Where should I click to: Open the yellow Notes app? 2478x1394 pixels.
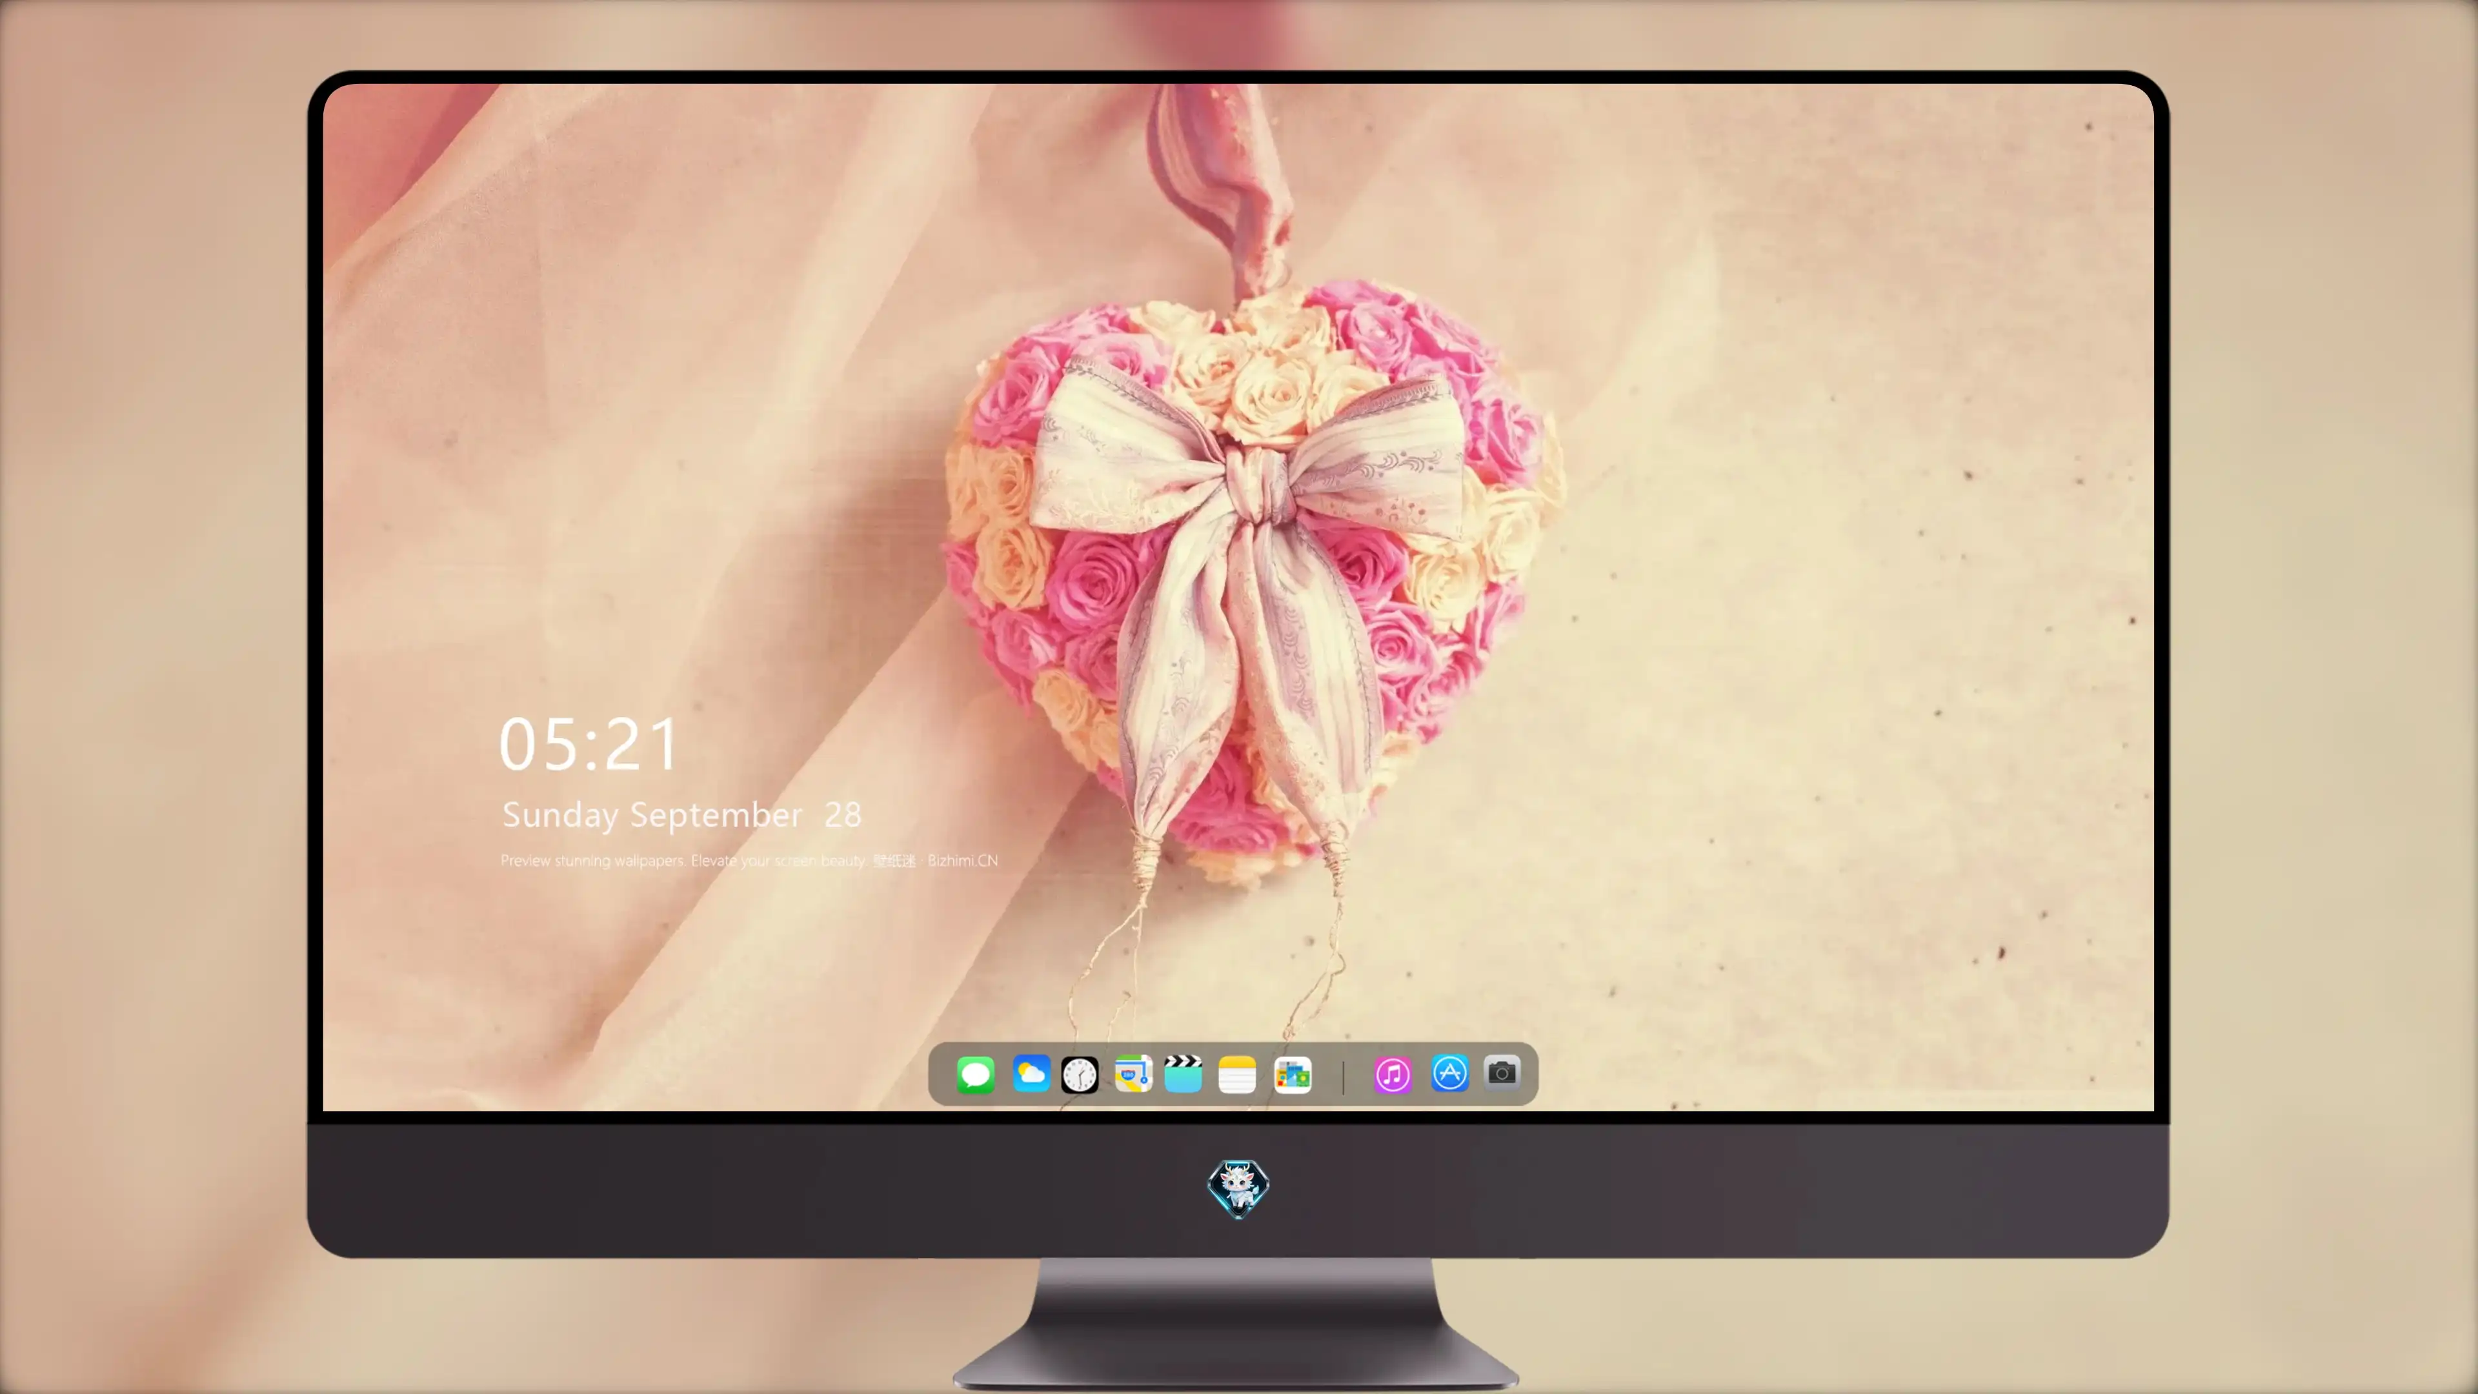[1237, 1075]
